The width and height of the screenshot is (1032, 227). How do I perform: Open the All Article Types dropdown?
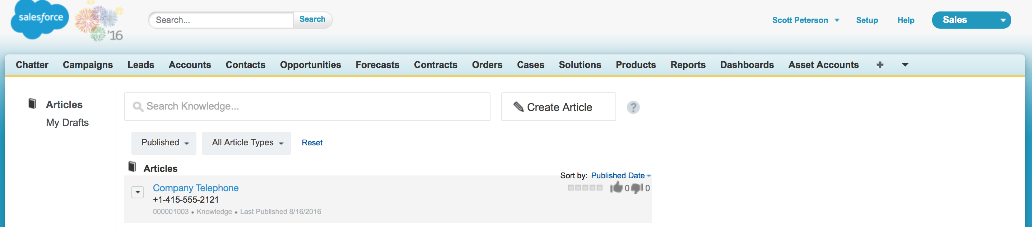(246, 143)
